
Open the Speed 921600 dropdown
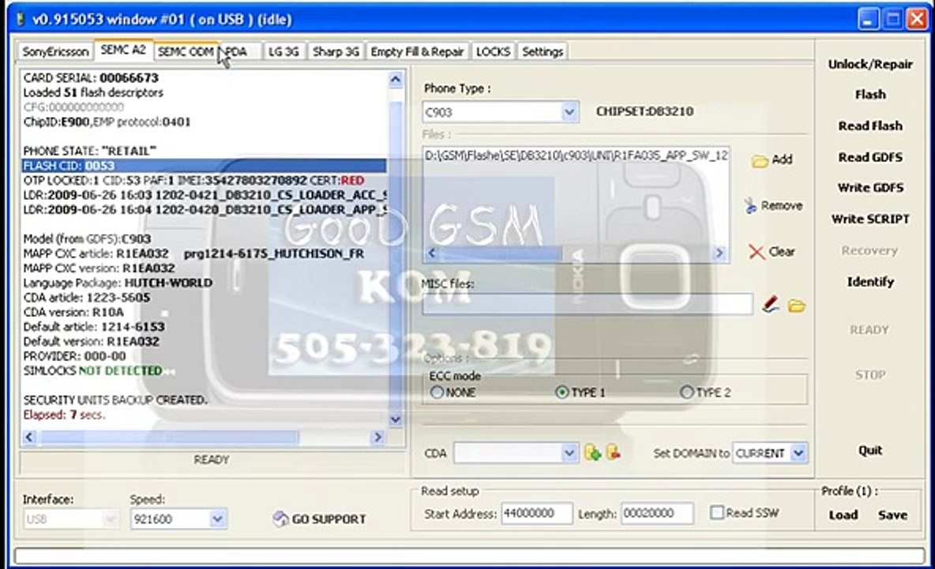(x=218, y=519)
